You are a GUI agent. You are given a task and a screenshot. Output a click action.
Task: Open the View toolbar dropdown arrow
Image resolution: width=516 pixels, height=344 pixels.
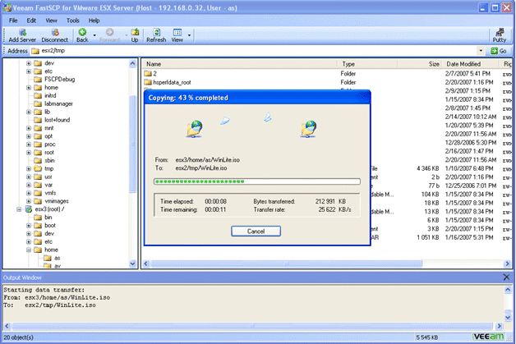(x=190, y=35)
